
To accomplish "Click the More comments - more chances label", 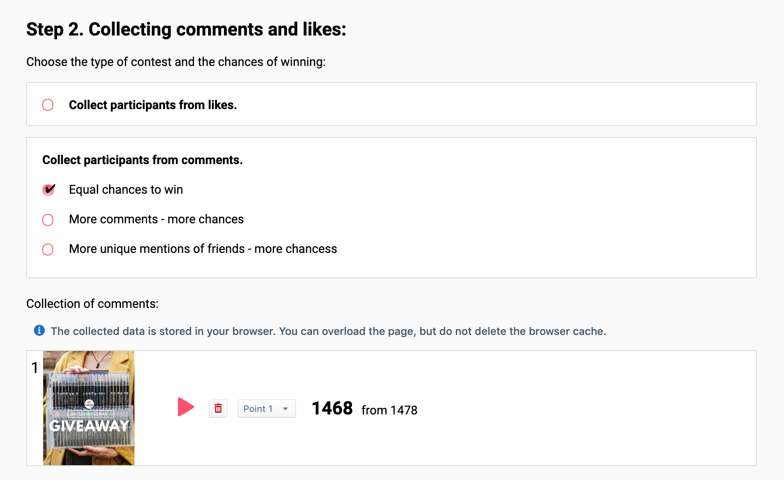I will click(156, 219).
